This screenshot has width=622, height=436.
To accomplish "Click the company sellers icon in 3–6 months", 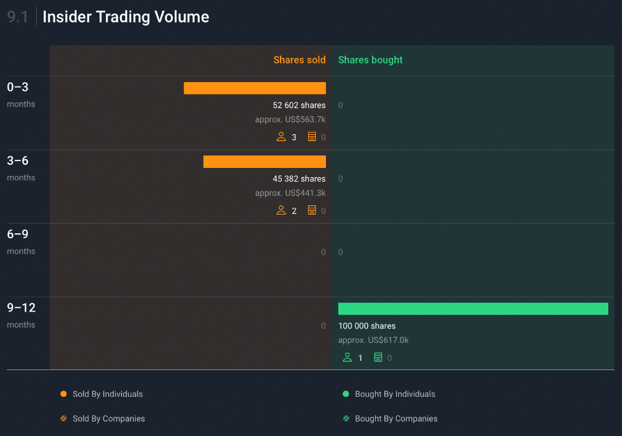I will click(x=312, y=210).
